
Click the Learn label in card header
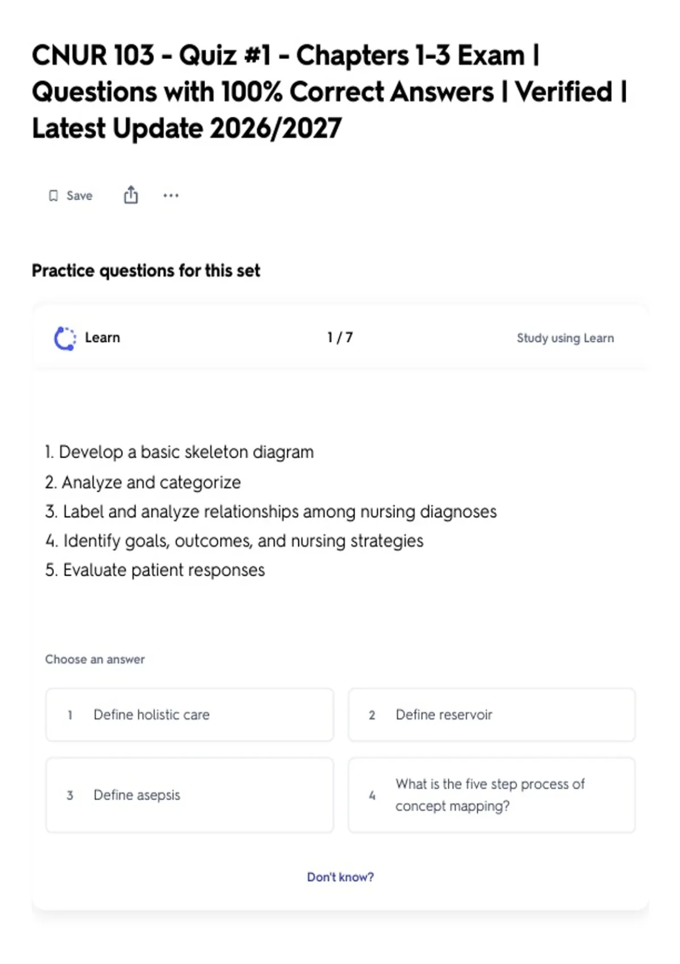click(103, 338)
